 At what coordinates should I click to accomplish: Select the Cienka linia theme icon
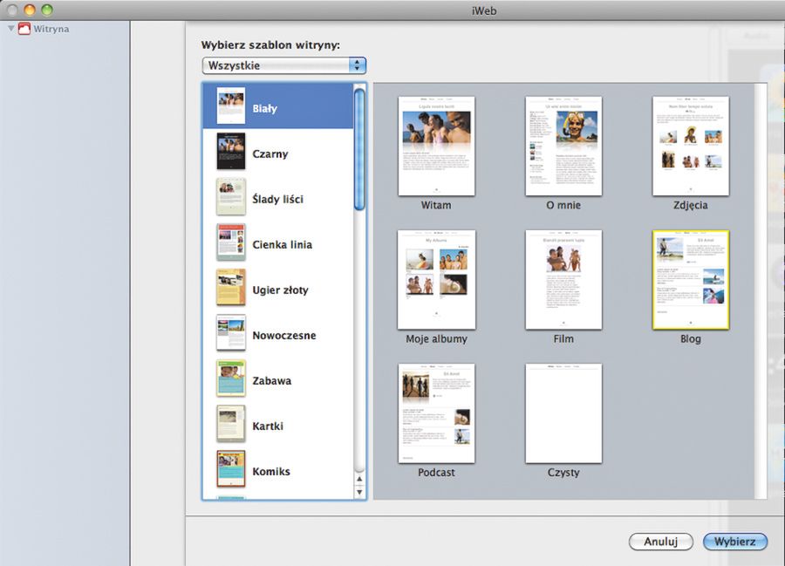pos(231,242)
